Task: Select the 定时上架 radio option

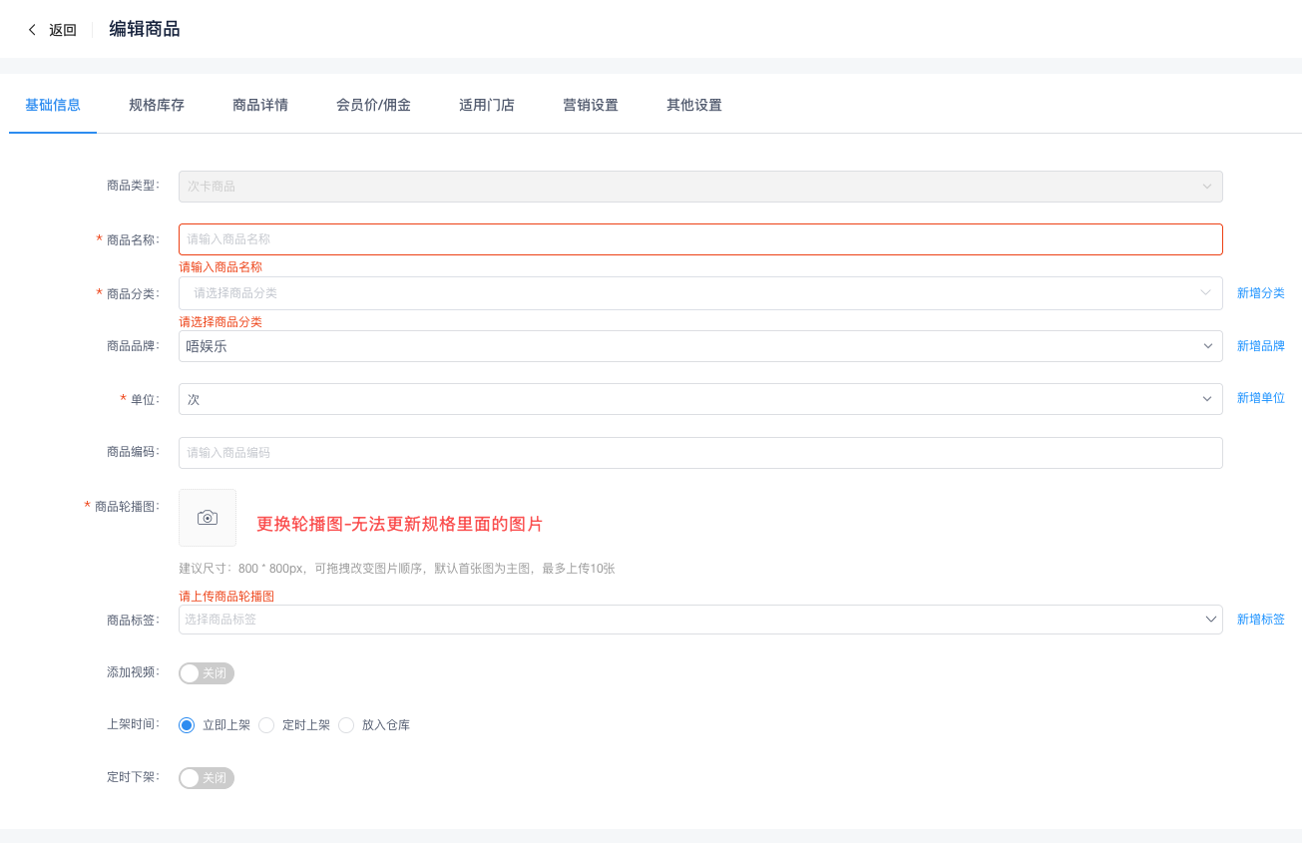Action: pyautogui.click(x=265, y=725)
